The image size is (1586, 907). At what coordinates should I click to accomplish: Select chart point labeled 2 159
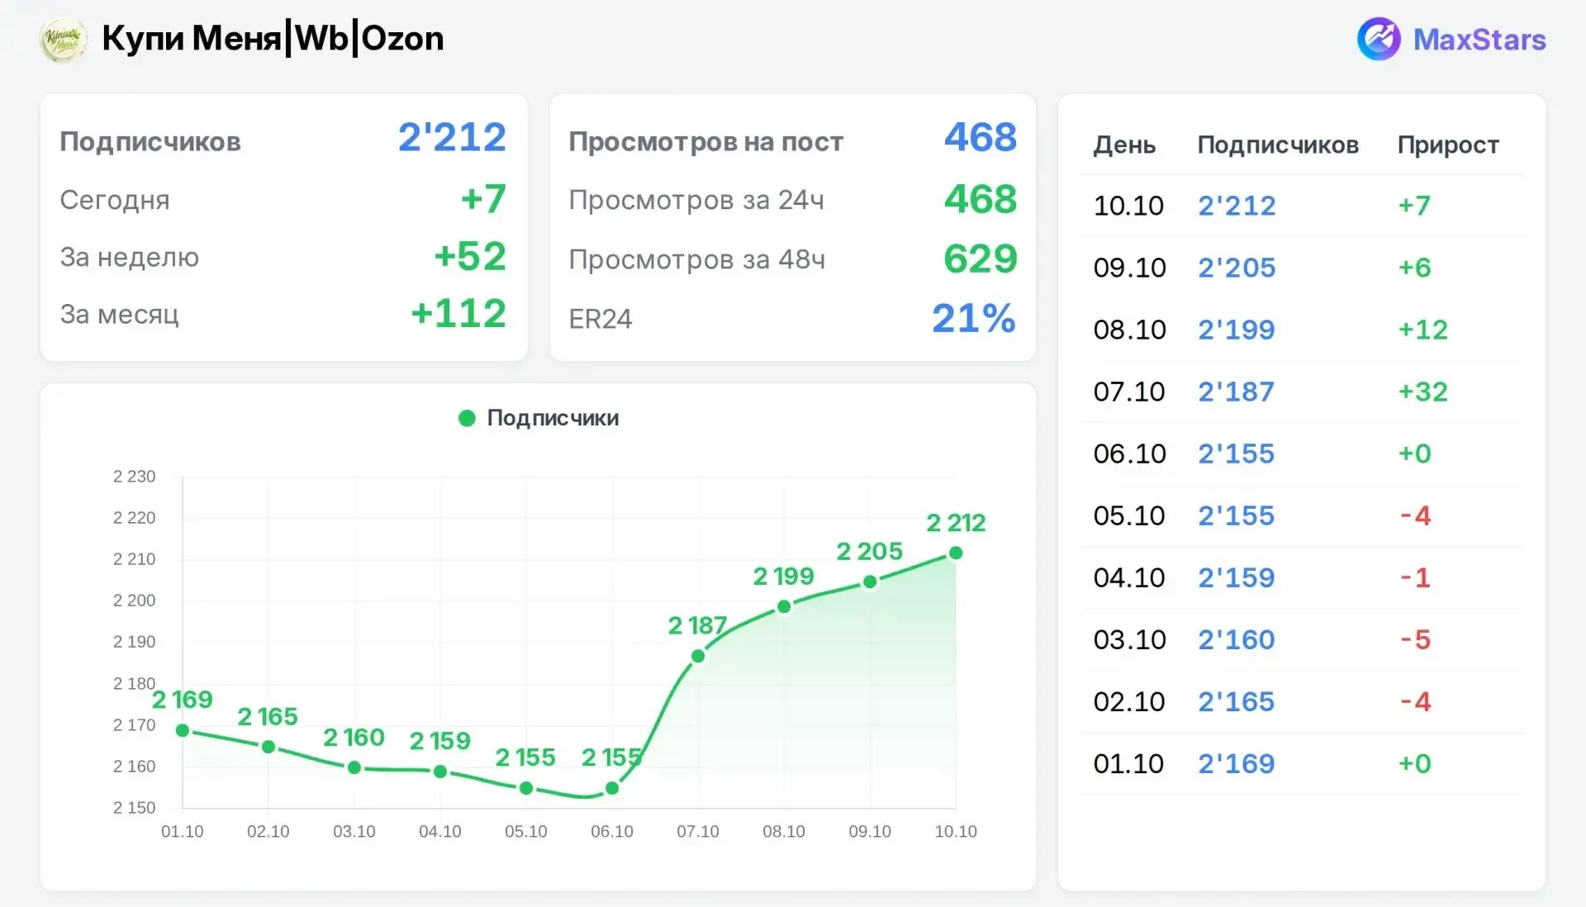[440, 772]
